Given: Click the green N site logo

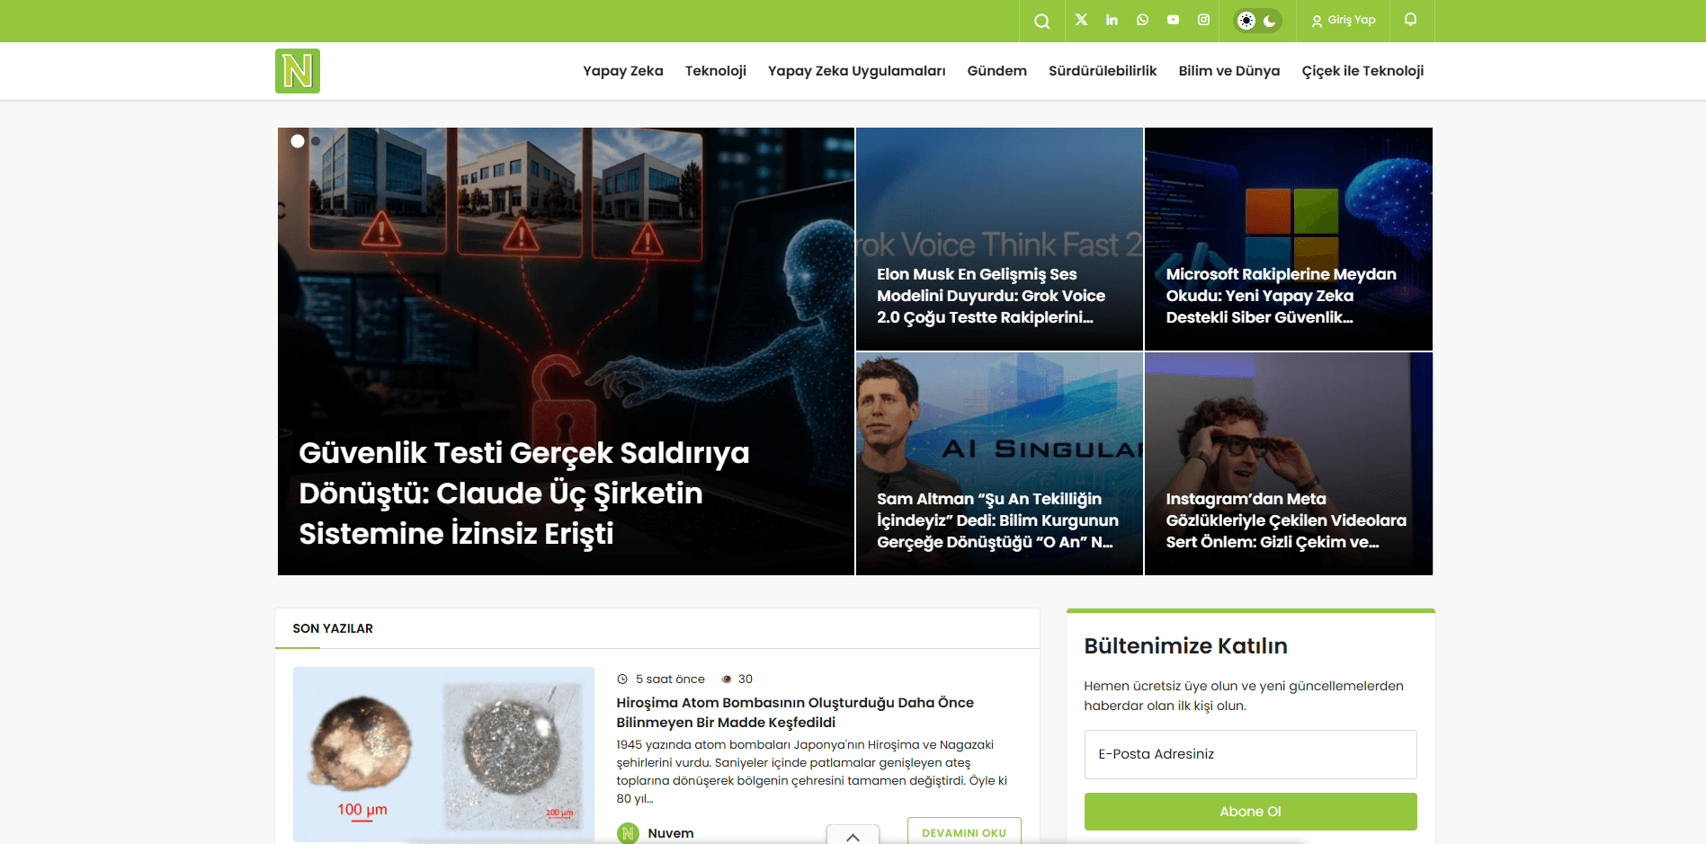Looking at the screenshot, I should pyautogui.click(x=298, y=71).
